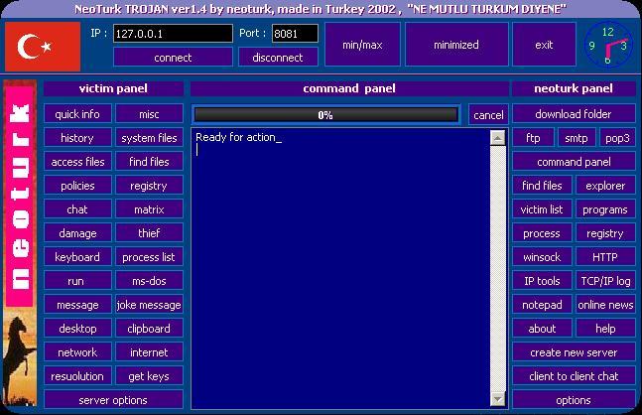The image size is (642, 415).
Task: Click the Port number field
Action: click(294, 34)
